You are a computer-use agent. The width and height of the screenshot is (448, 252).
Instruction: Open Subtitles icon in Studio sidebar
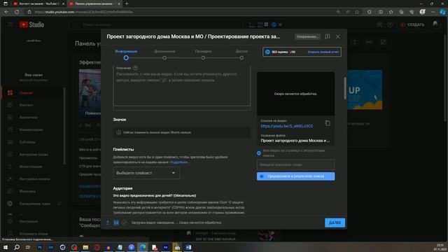coord(10,142)
